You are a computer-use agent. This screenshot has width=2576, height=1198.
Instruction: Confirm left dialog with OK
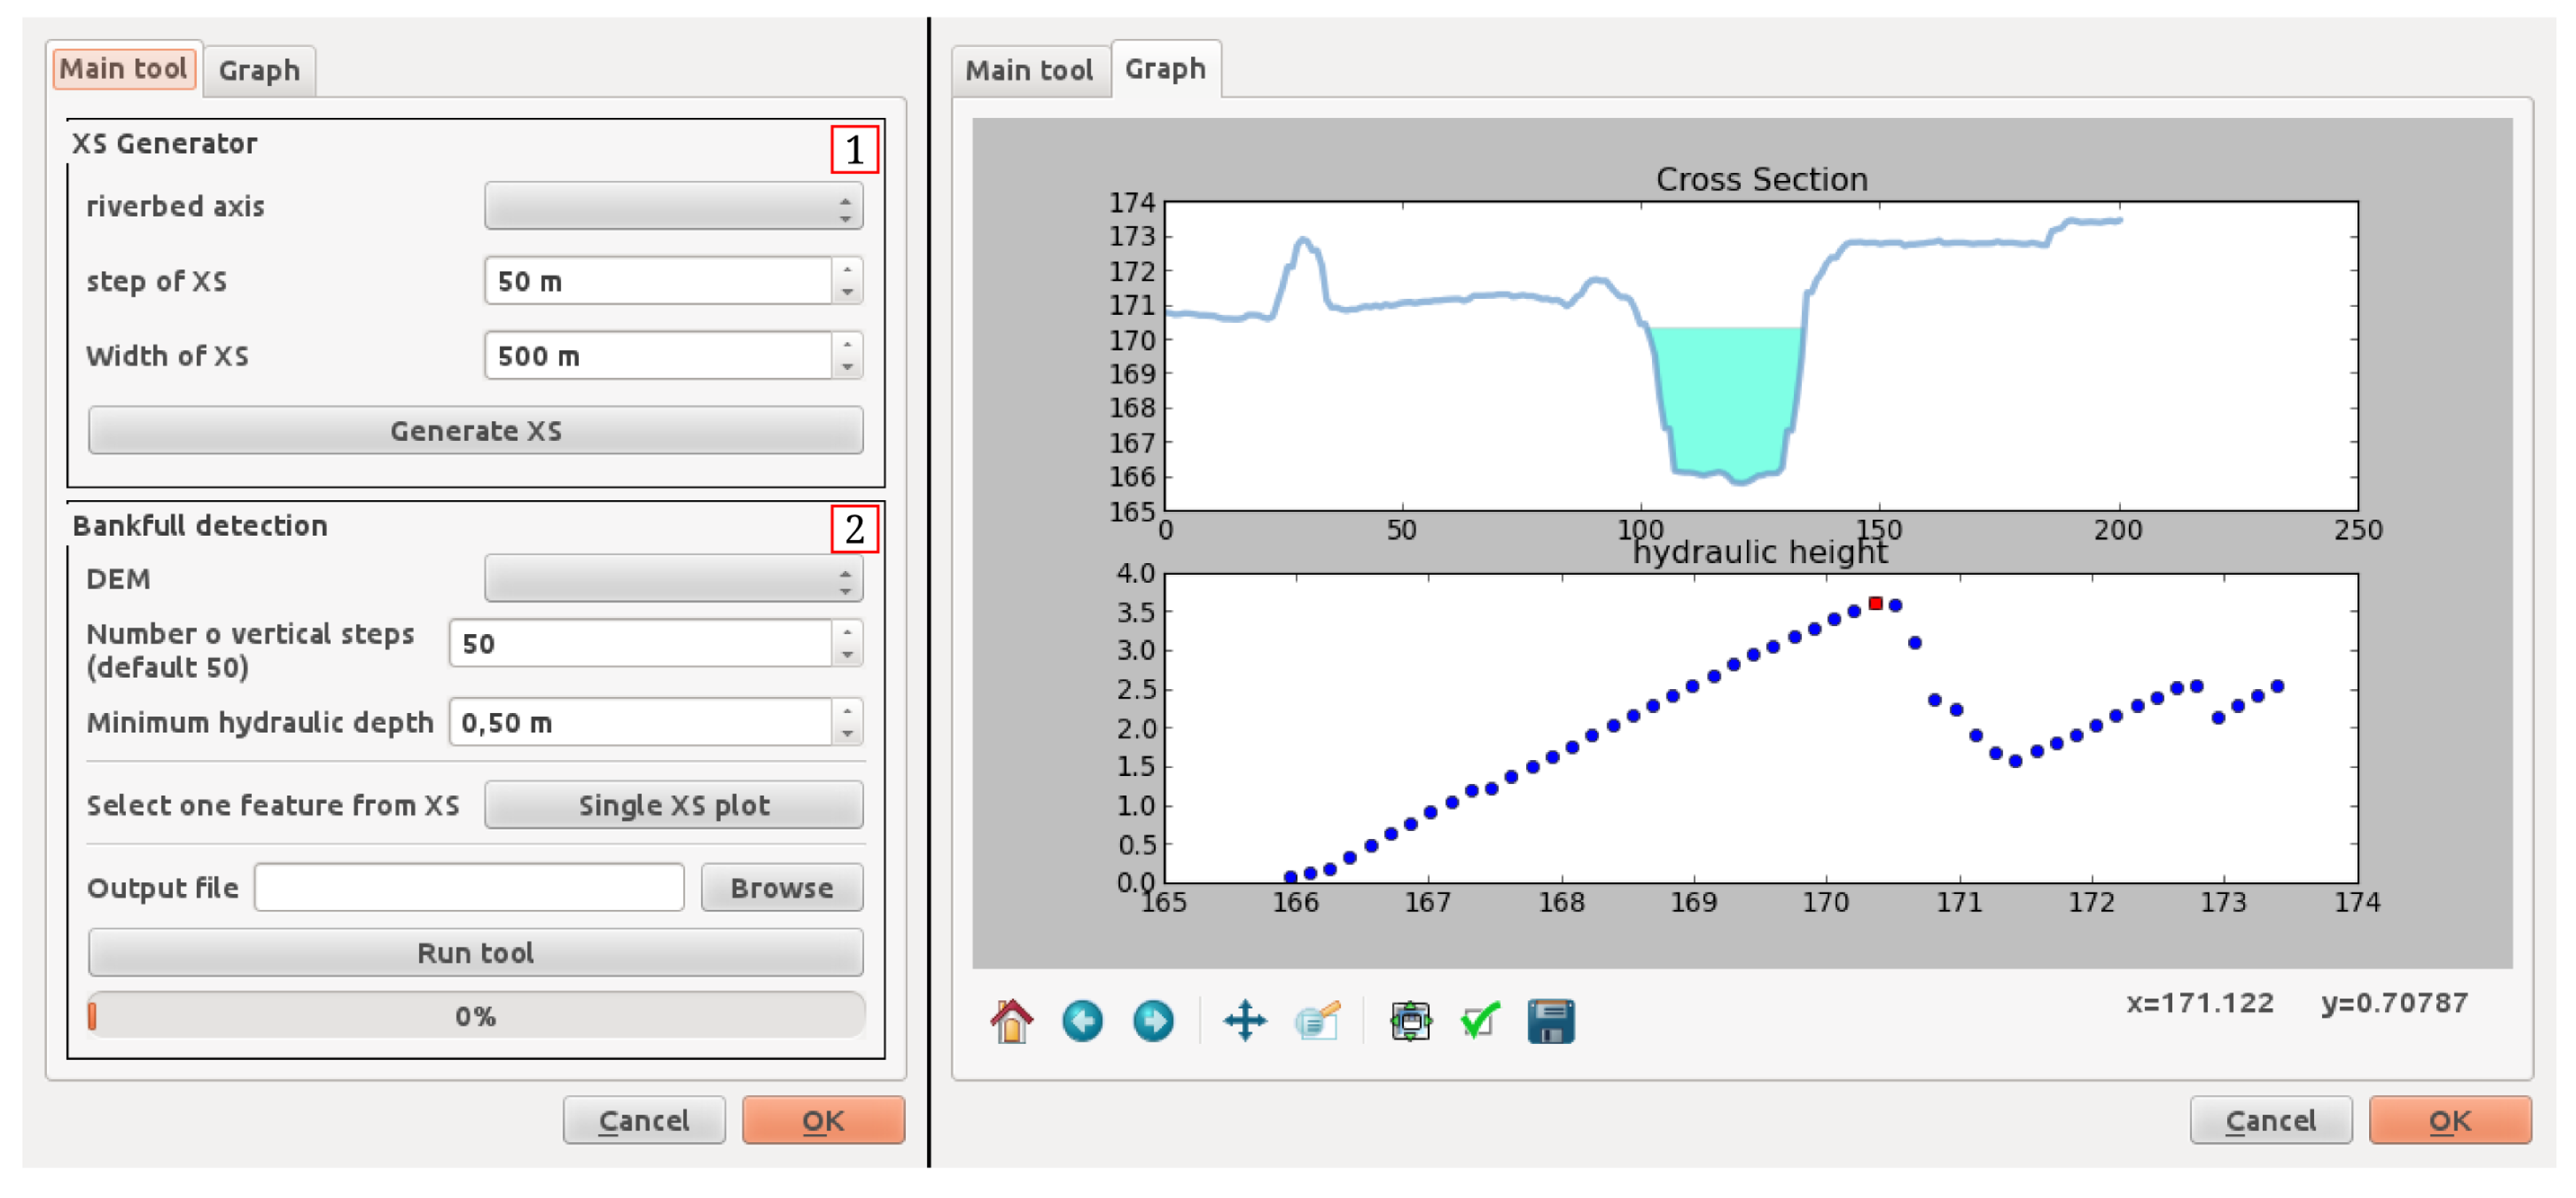coord(823,1120)
